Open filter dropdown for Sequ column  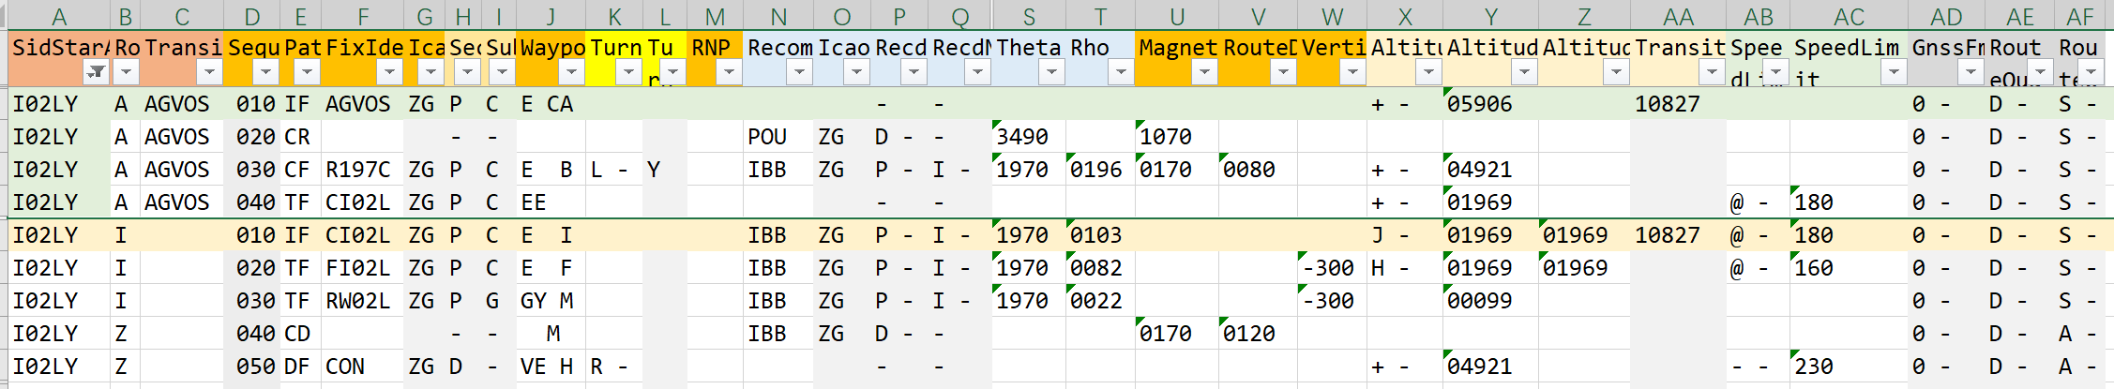[266, 72]
